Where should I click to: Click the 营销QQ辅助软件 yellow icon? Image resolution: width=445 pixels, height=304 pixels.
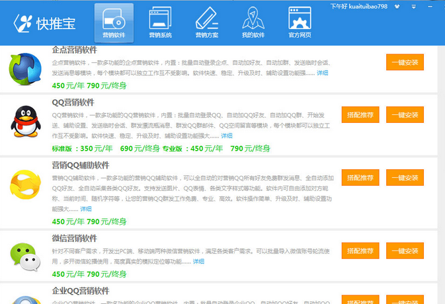click(26, 184)
